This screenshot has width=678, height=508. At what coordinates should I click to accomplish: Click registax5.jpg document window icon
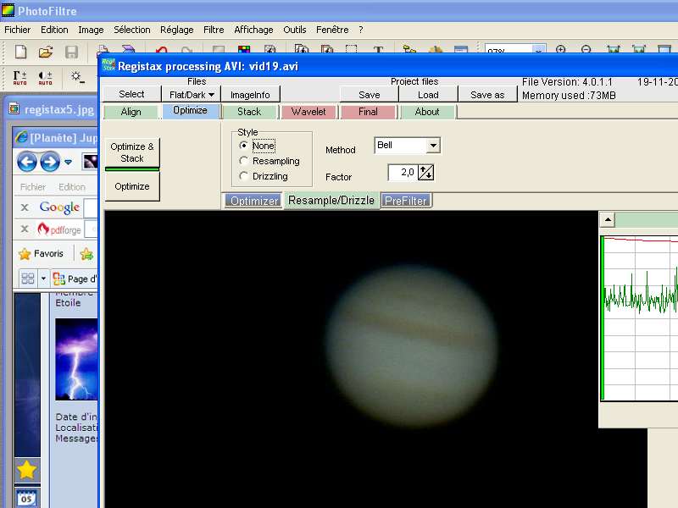(14, 108)
